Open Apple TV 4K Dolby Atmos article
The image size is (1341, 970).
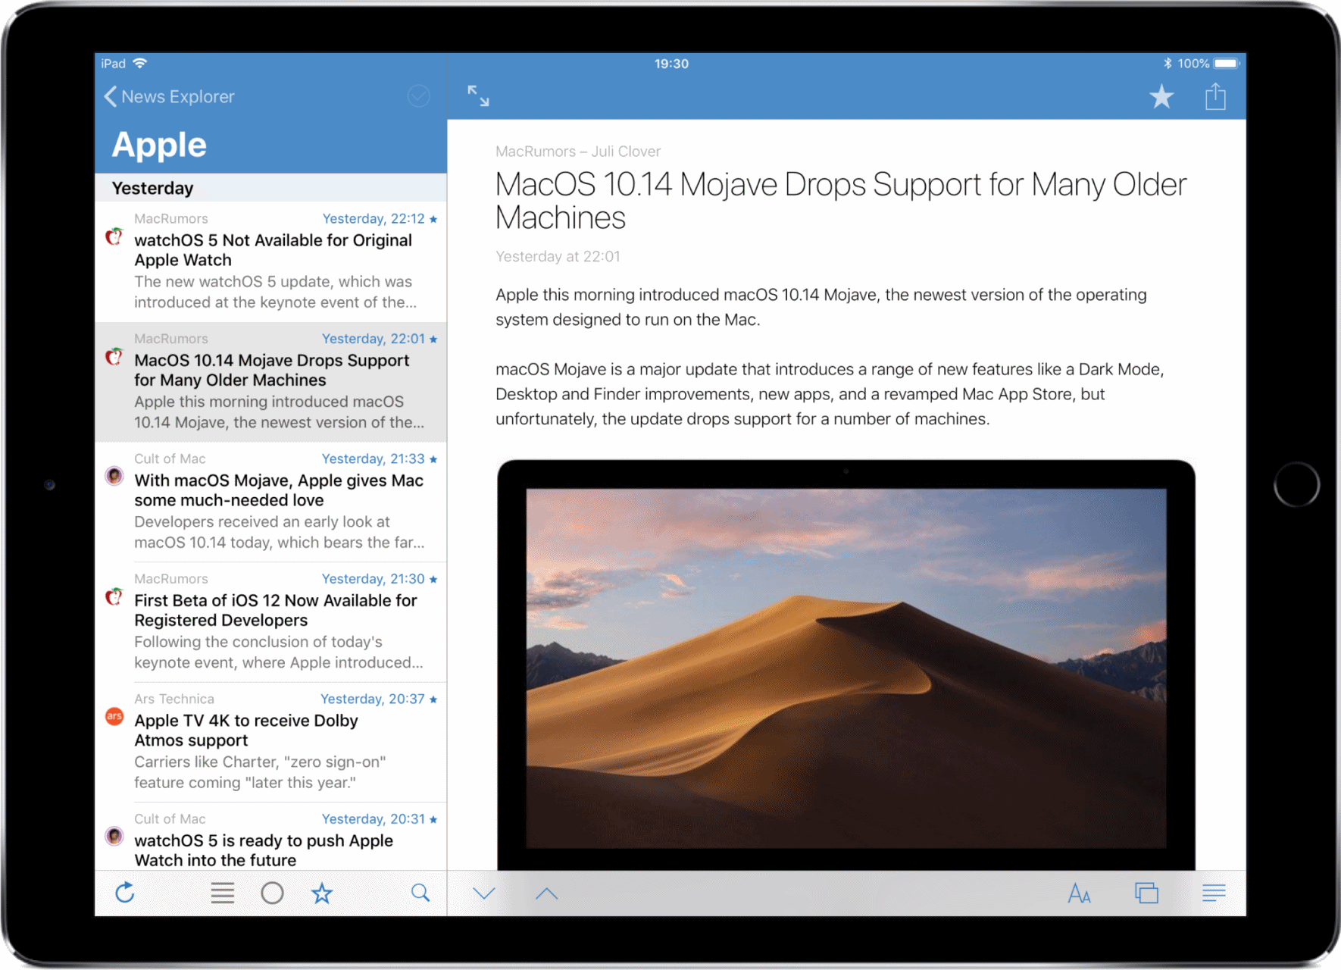(270, 742)
